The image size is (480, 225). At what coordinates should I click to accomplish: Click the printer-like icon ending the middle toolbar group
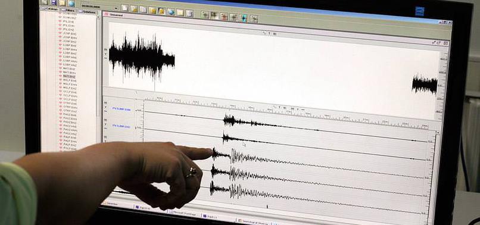189,13
